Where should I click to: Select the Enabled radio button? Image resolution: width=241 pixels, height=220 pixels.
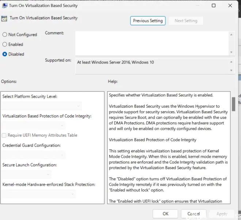pos(5,45)
